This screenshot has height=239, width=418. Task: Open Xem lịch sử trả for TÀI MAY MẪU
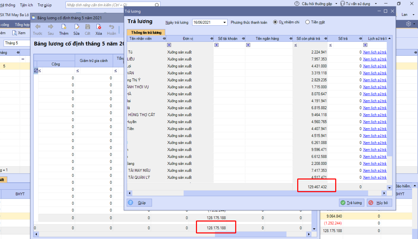coord(374,170)
